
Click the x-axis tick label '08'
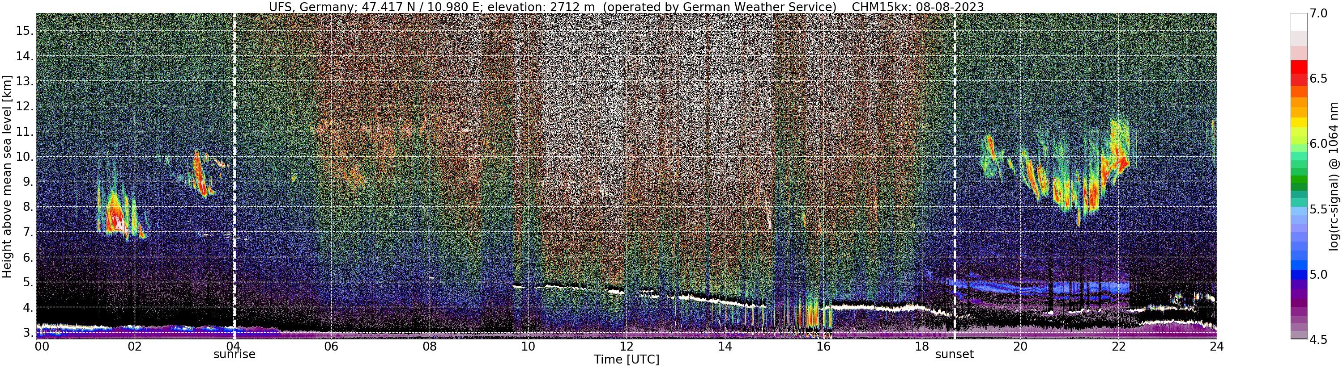[430, 346]
